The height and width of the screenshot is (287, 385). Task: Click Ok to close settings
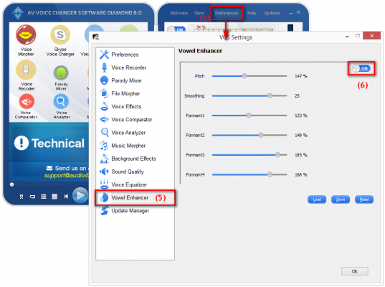click(355, 271)
